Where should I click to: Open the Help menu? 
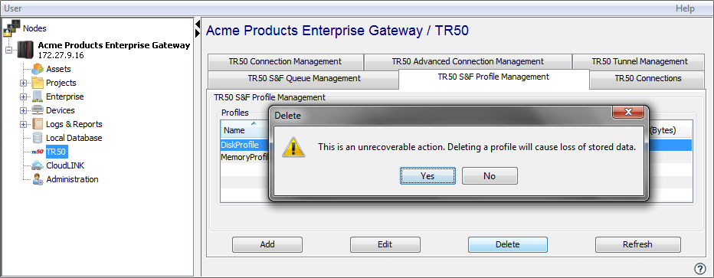tap(685, 8)
